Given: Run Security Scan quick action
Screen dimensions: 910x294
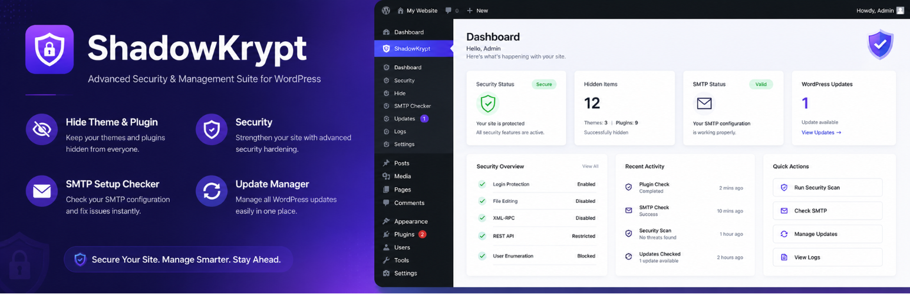Looking at the screenshot, I should (827, 188).
